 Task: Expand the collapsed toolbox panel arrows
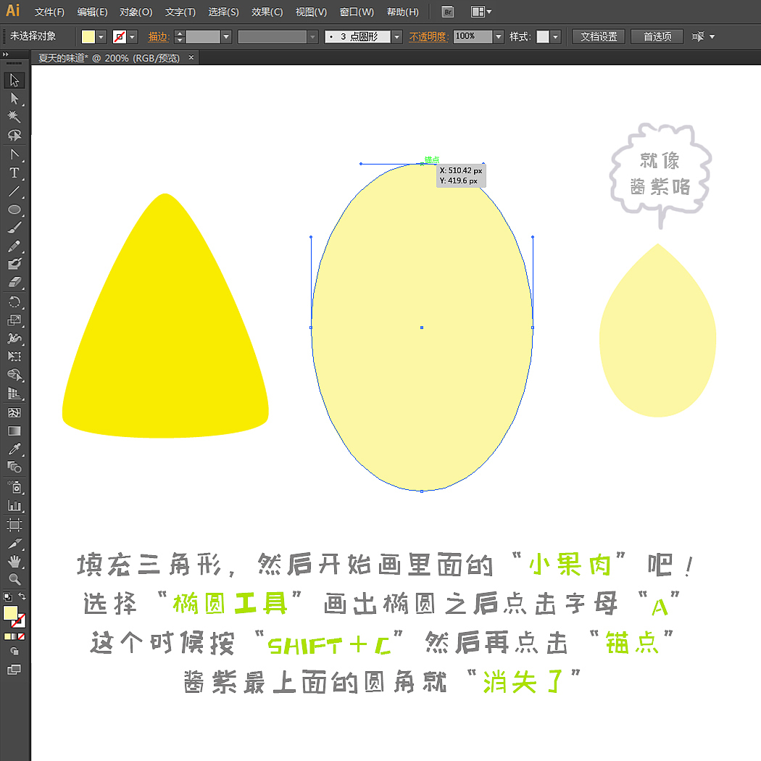[5, 54]
